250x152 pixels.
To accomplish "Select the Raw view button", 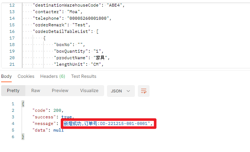I will pos(36,91).
